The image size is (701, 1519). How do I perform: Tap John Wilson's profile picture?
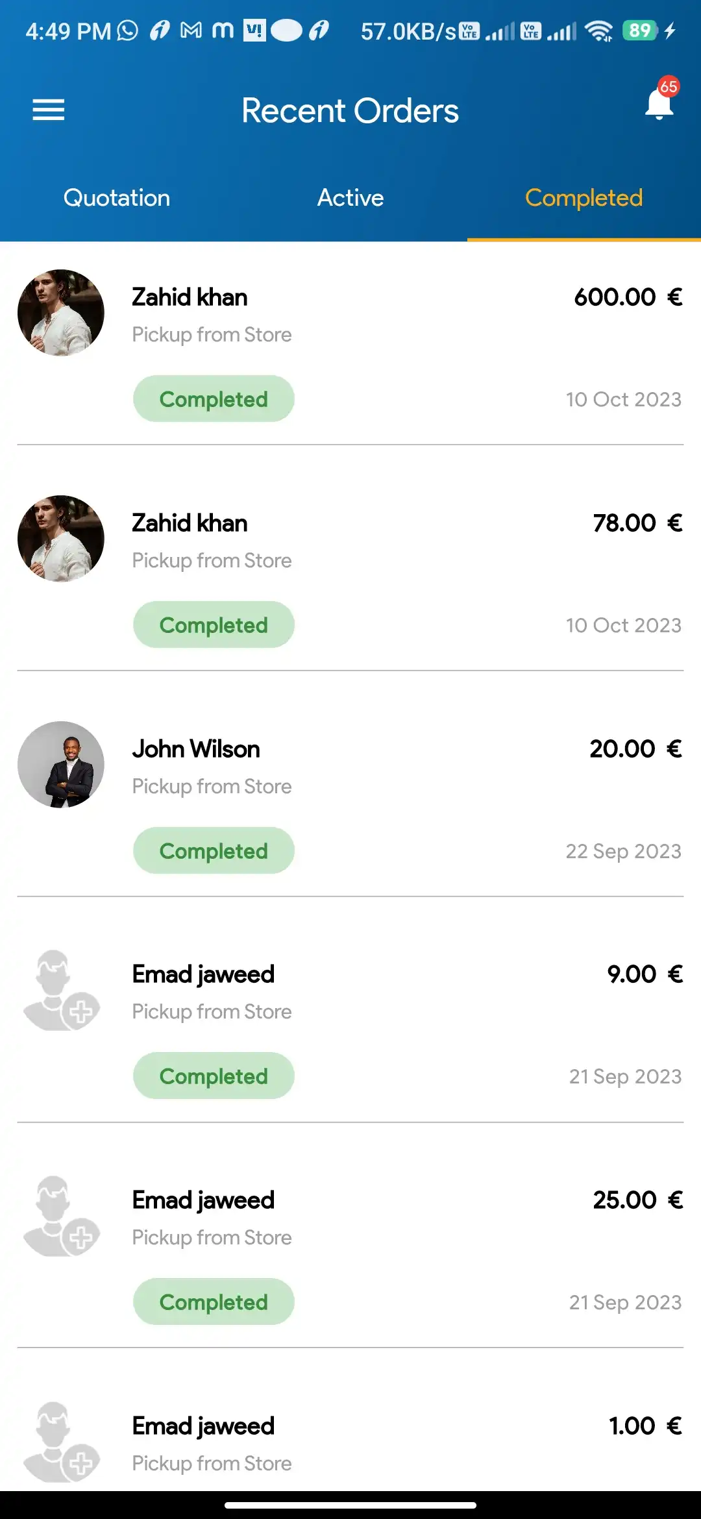point(61,765)
